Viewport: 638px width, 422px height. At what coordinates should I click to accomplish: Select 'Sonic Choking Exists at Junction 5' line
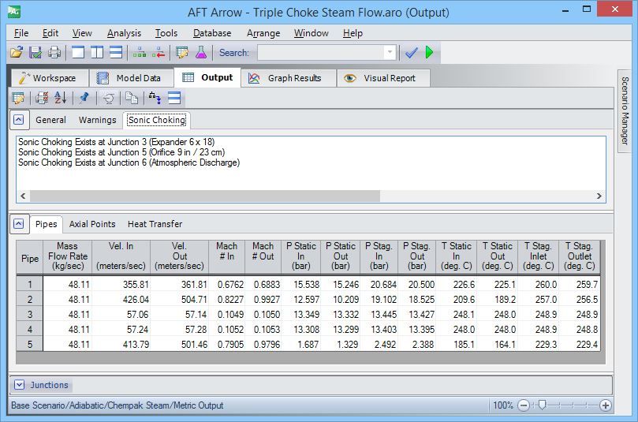[121, 152]
